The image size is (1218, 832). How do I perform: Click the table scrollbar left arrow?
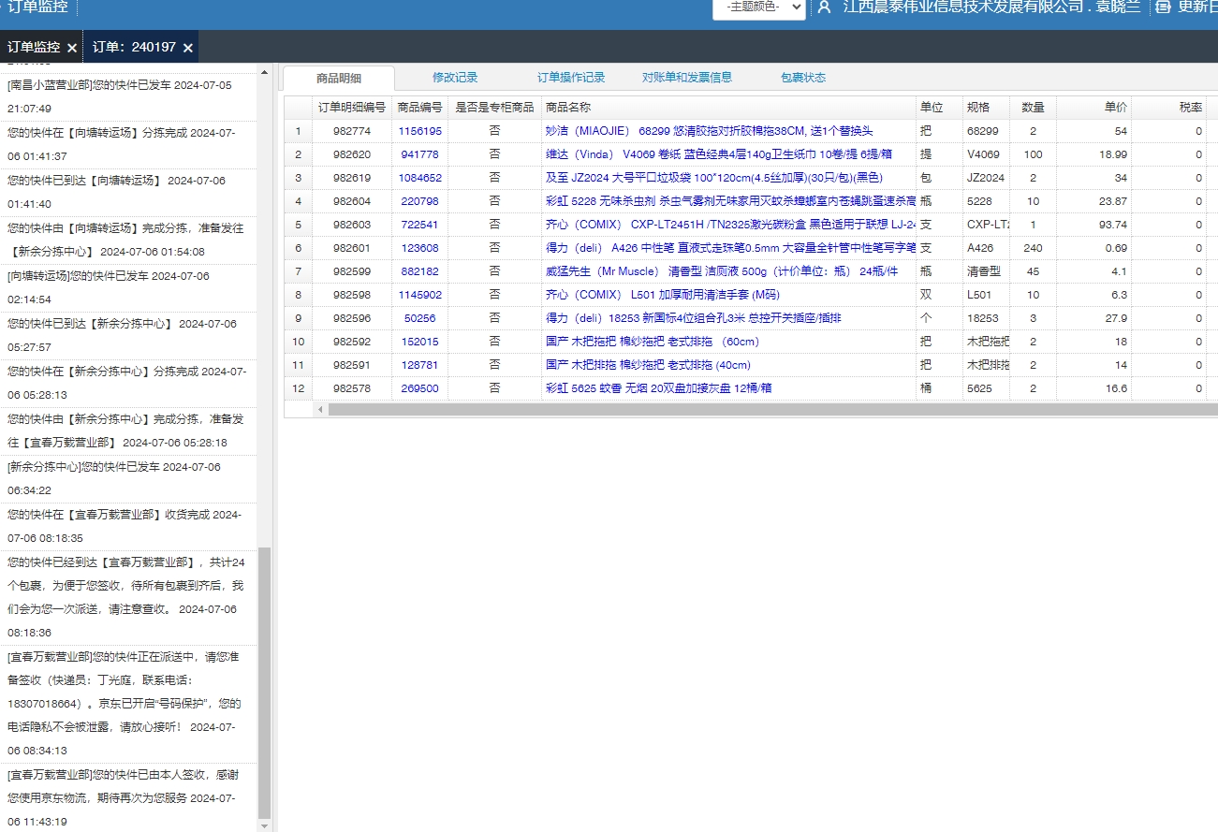(x=320, y=409)
